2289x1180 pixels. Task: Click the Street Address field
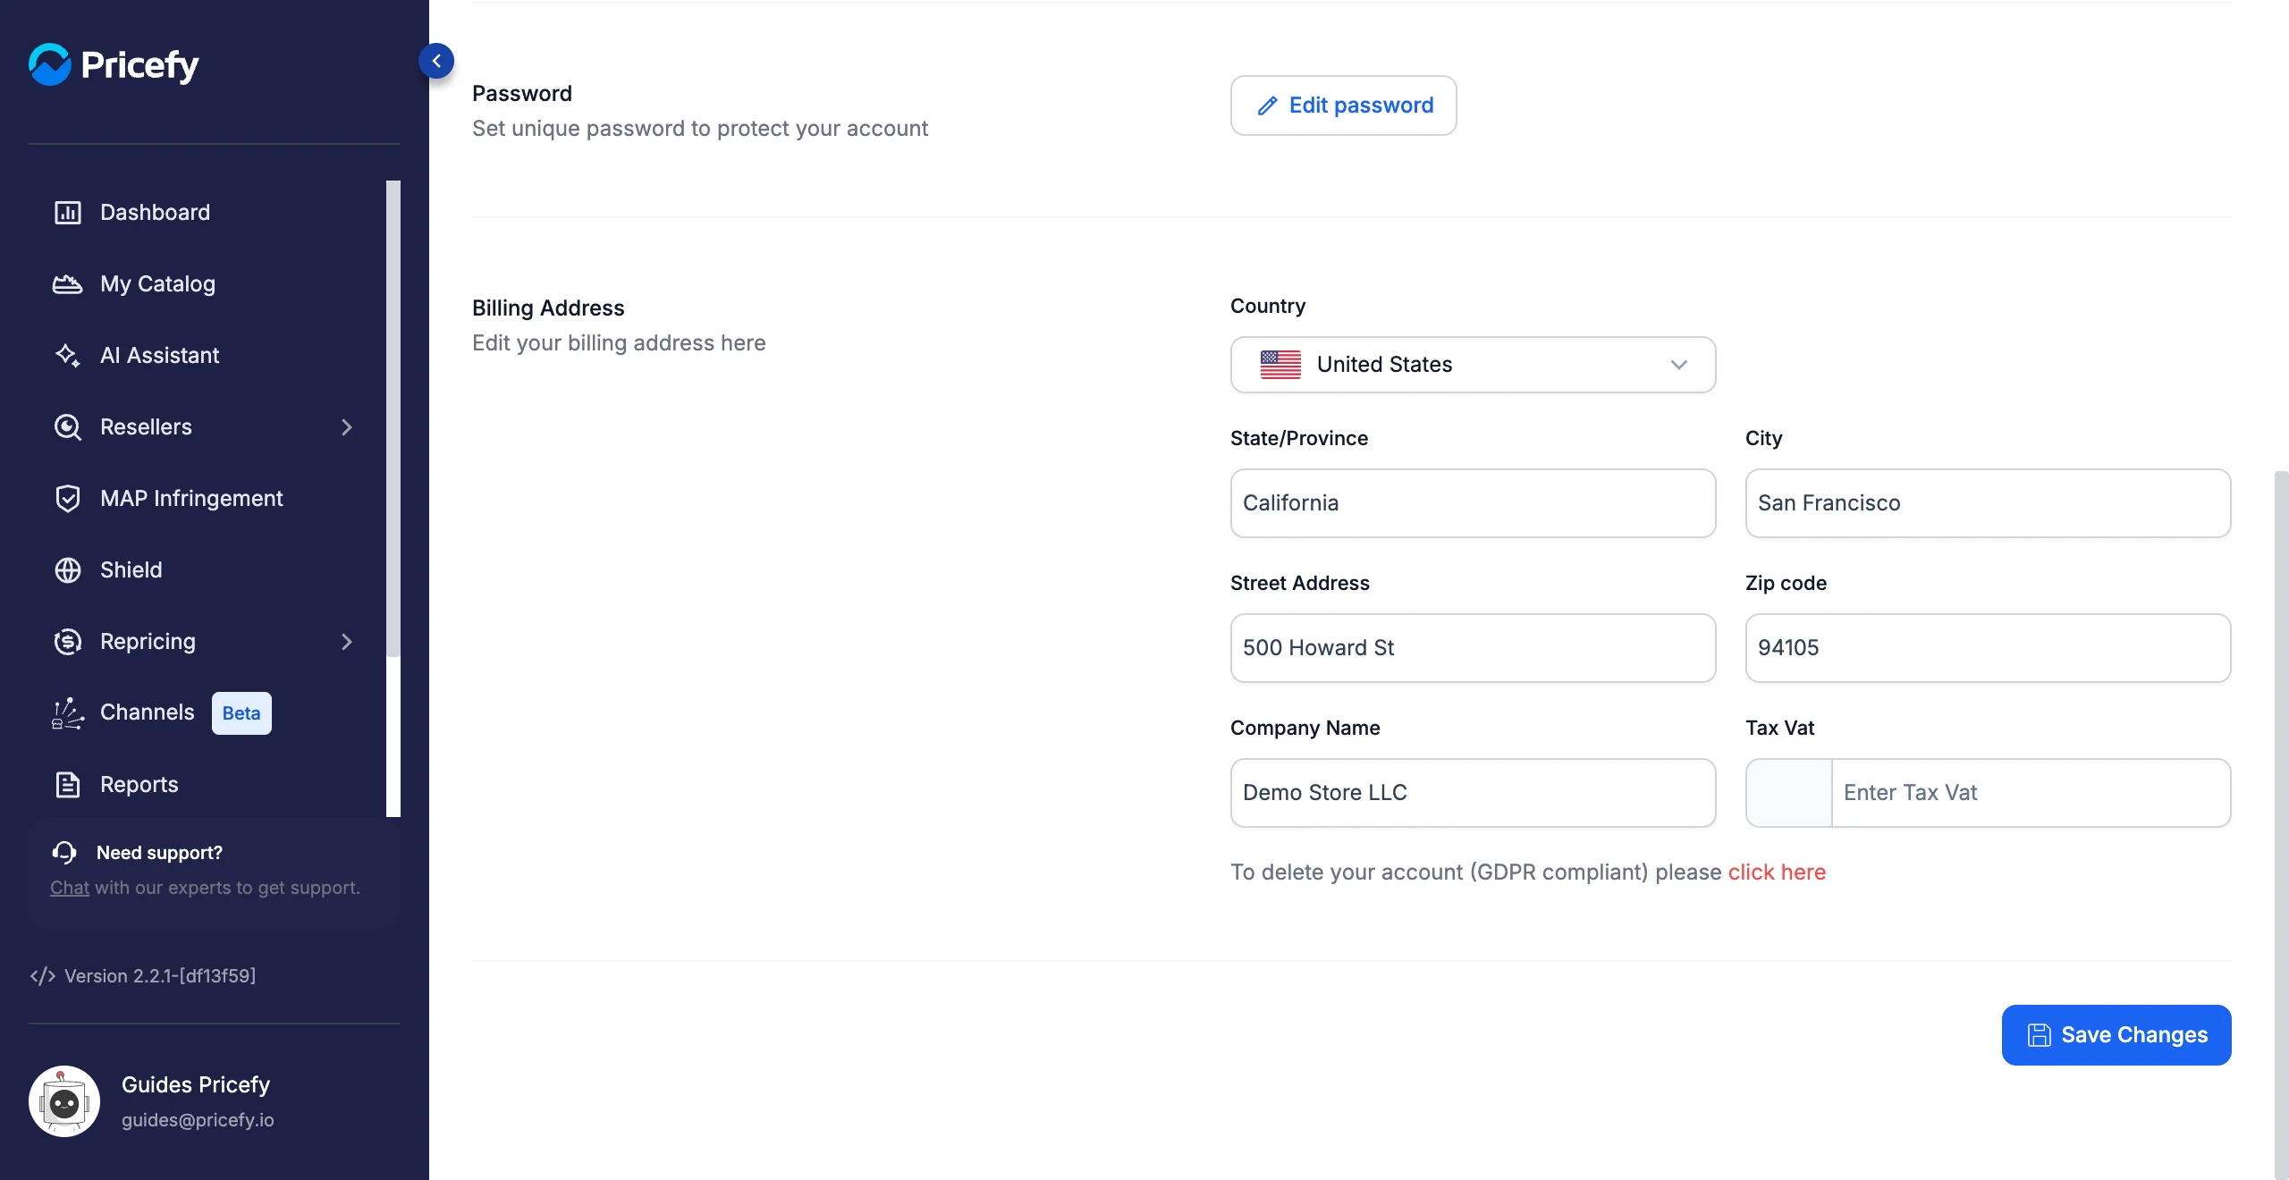click(1473, 648)
